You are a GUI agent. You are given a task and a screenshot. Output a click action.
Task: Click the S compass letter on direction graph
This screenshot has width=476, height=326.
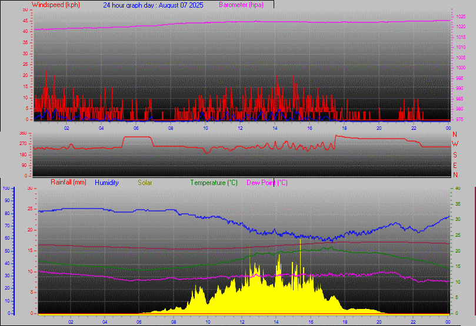[455, 155]
